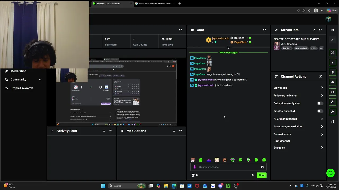
Task: Pop out the Chat panel
Action: [264, 30]
